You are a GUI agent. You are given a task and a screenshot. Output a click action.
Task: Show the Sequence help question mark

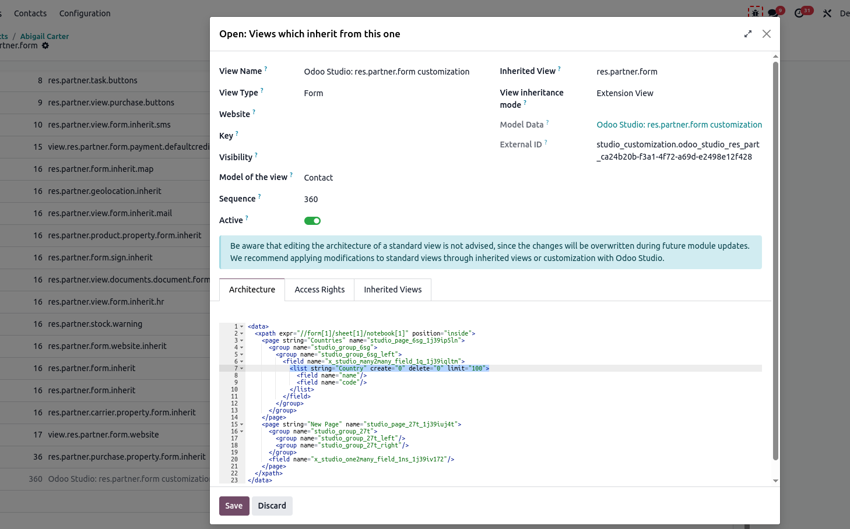259,196
